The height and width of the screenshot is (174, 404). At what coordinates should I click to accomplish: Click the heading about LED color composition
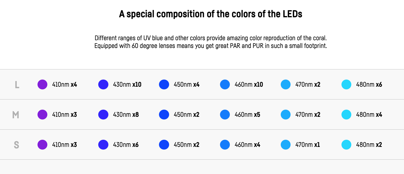click(211, 14)
